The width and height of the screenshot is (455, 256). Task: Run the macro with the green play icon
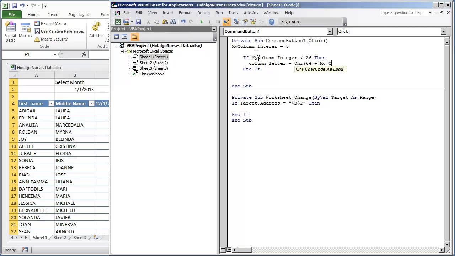pos(202,22)
